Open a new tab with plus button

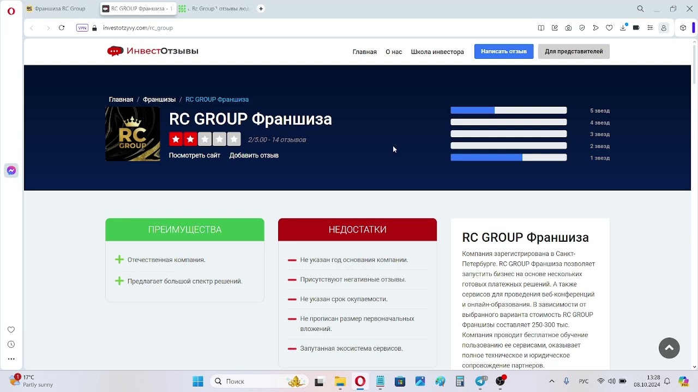[261, 9]
